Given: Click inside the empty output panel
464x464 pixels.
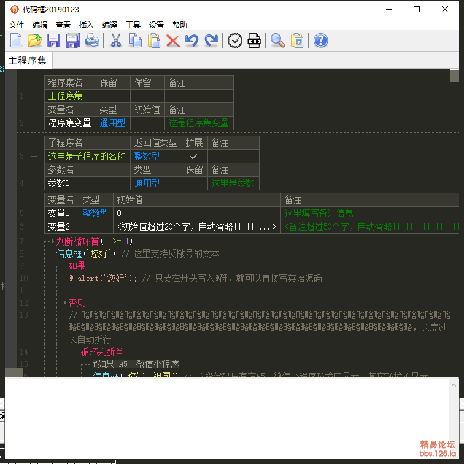Looking at the screenshot, I should point(227,419).
